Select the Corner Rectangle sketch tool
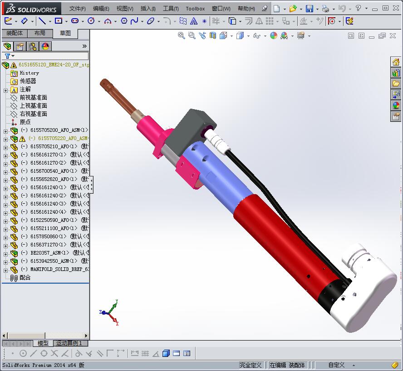This screenshot has width=403, height=371. click(x=59, y=21)
